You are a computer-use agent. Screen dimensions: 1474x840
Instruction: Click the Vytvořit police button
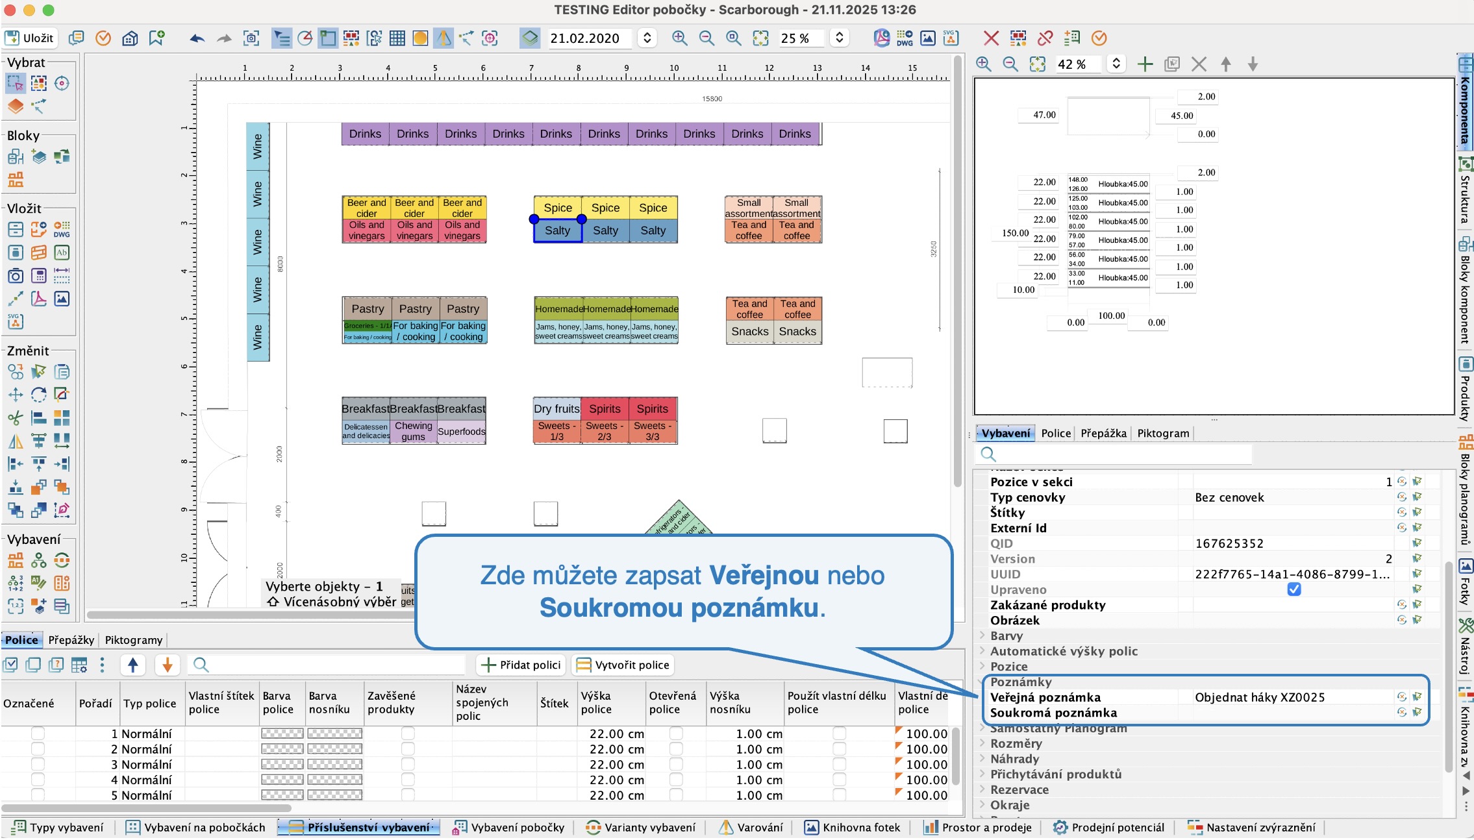(623, 665)
